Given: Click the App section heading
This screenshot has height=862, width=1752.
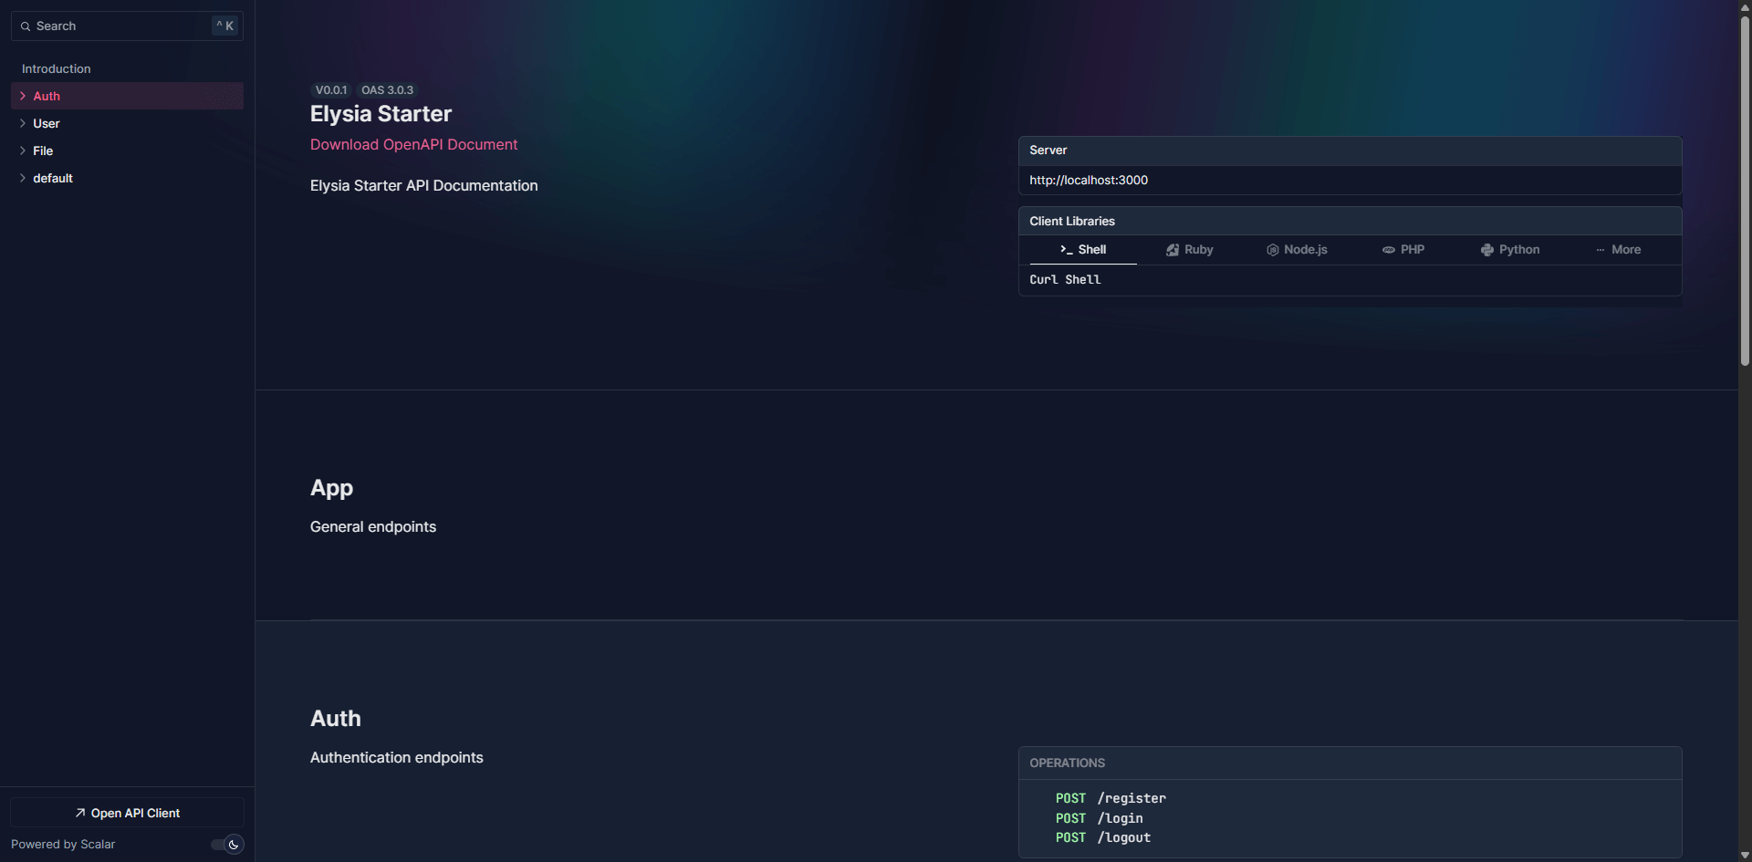Looking at the screenshot, I should click(331, 488).
